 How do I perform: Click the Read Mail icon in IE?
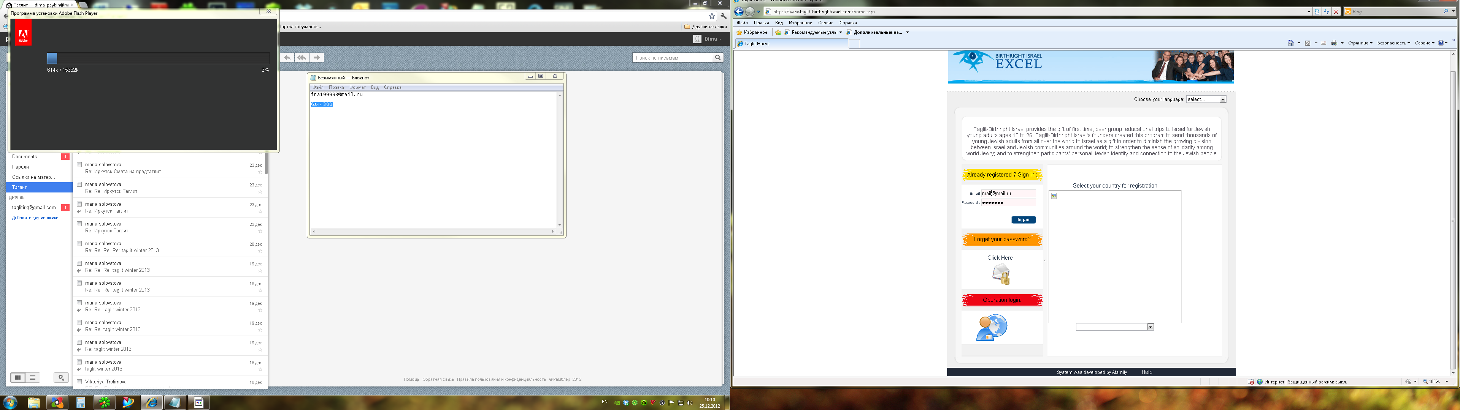coord(1324,43)
